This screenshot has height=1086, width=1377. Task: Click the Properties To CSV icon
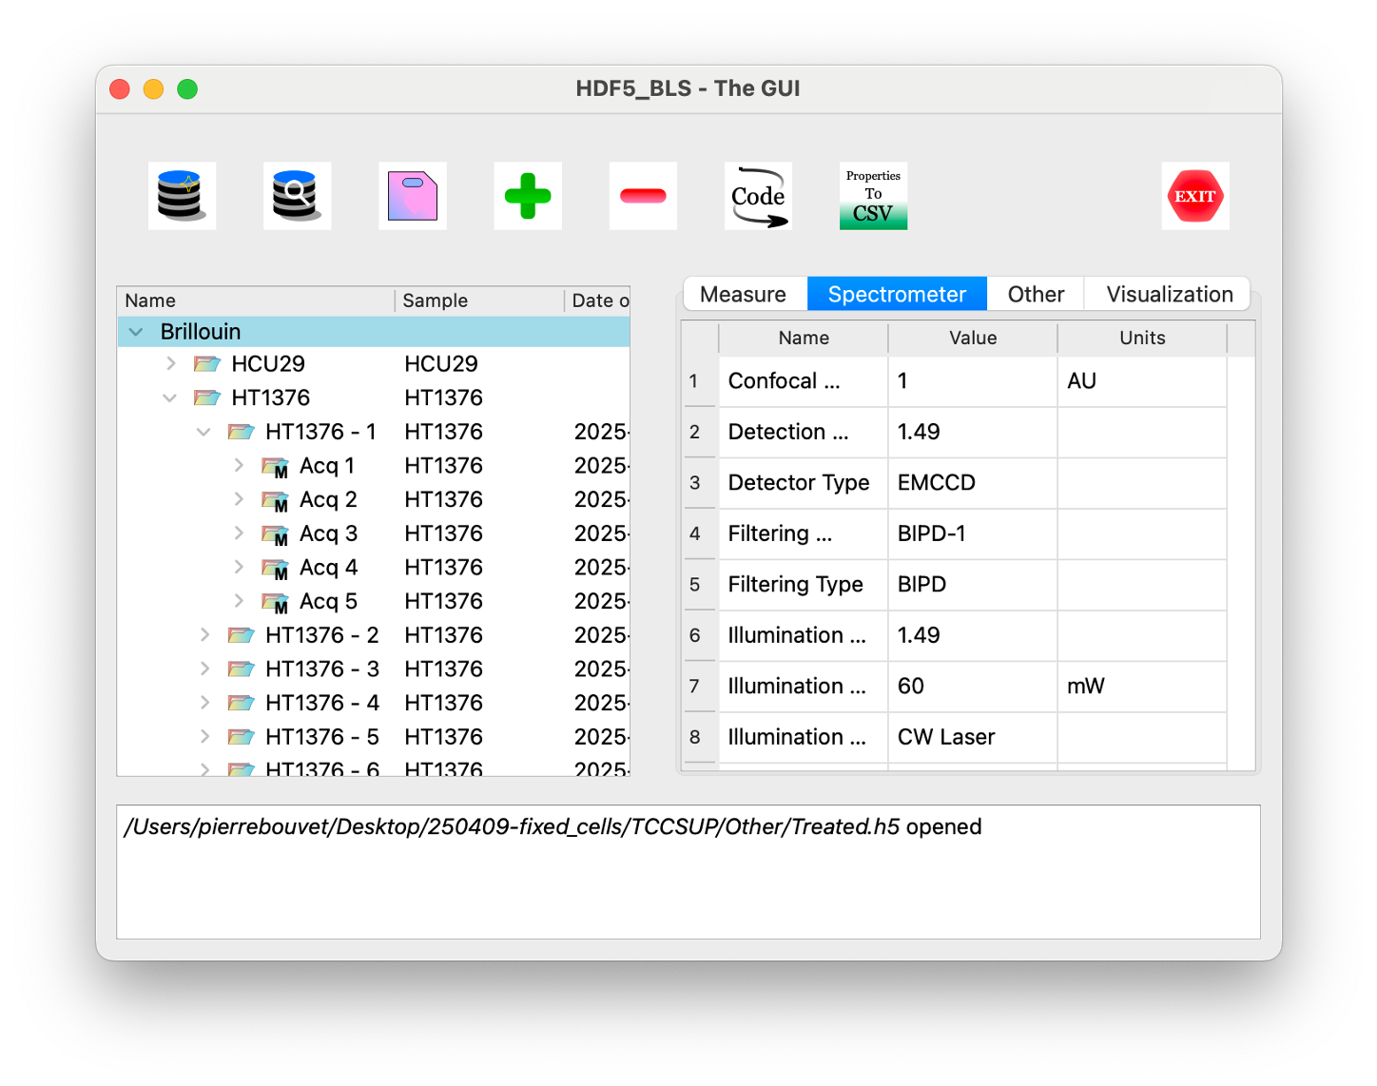point(873,196)
